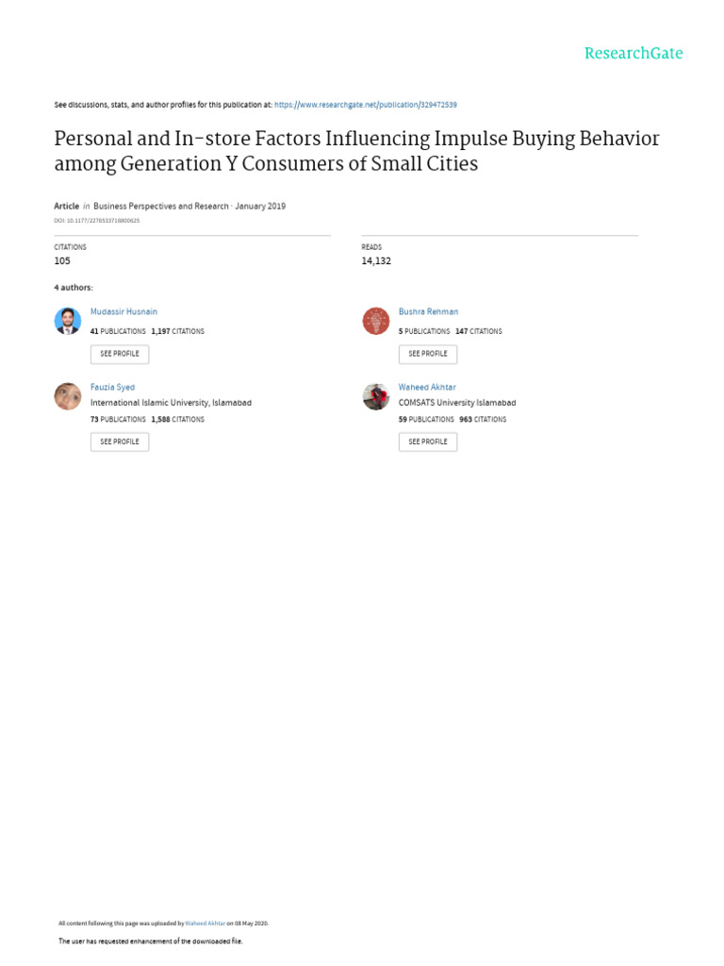Click Waheed Akhtar's profile avatar
Screen dimensions: 724x966
tap(376, 396)
